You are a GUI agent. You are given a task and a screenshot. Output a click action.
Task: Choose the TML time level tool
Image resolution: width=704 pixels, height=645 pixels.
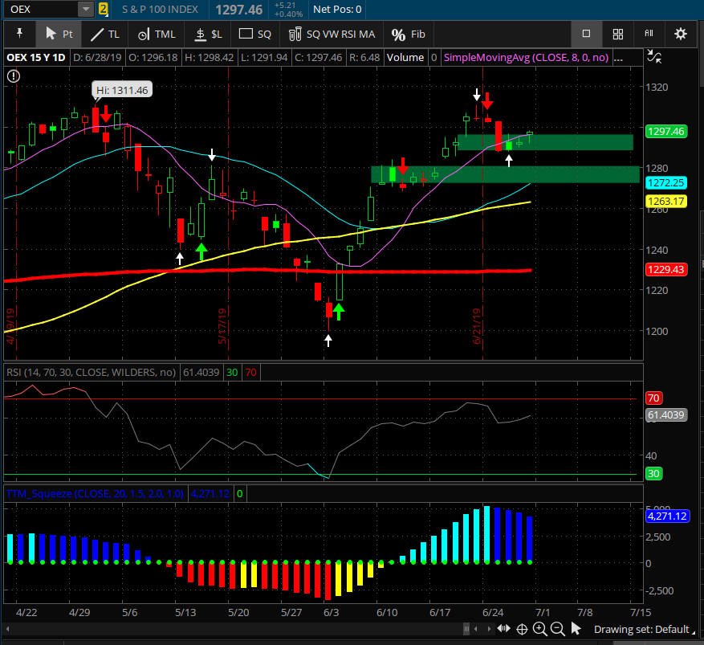point(156,34)
